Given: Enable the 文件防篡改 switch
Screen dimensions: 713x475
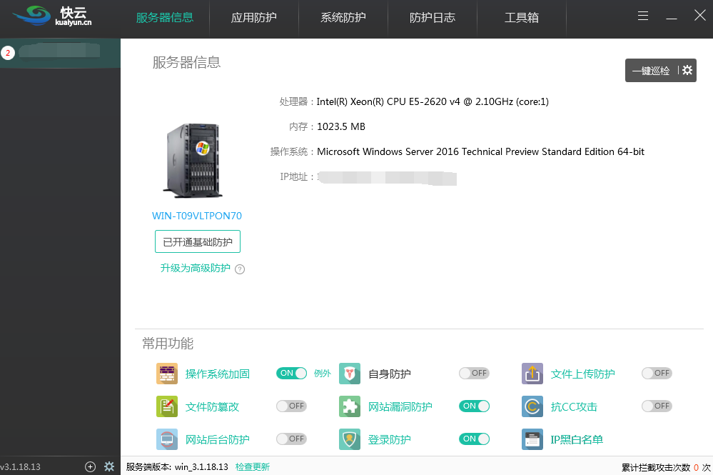Looking at the screenshot, I should click(291, 406).
